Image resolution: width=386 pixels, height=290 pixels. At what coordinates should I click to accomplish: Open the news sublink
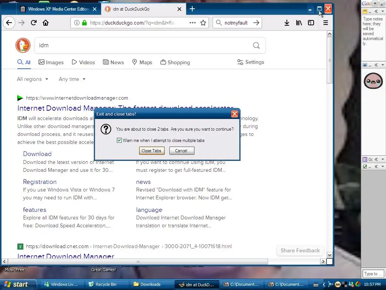pyautogui.click(x=143, y=182)
